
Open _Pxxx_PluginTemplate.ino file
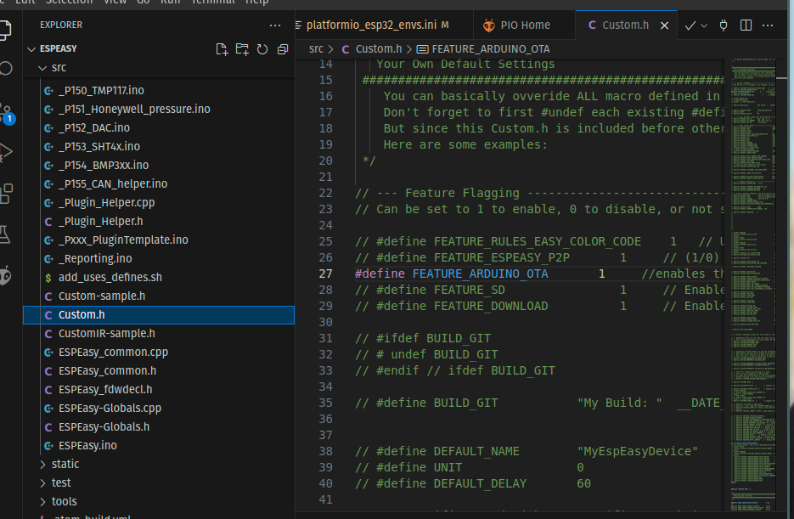tap(159, 240)
